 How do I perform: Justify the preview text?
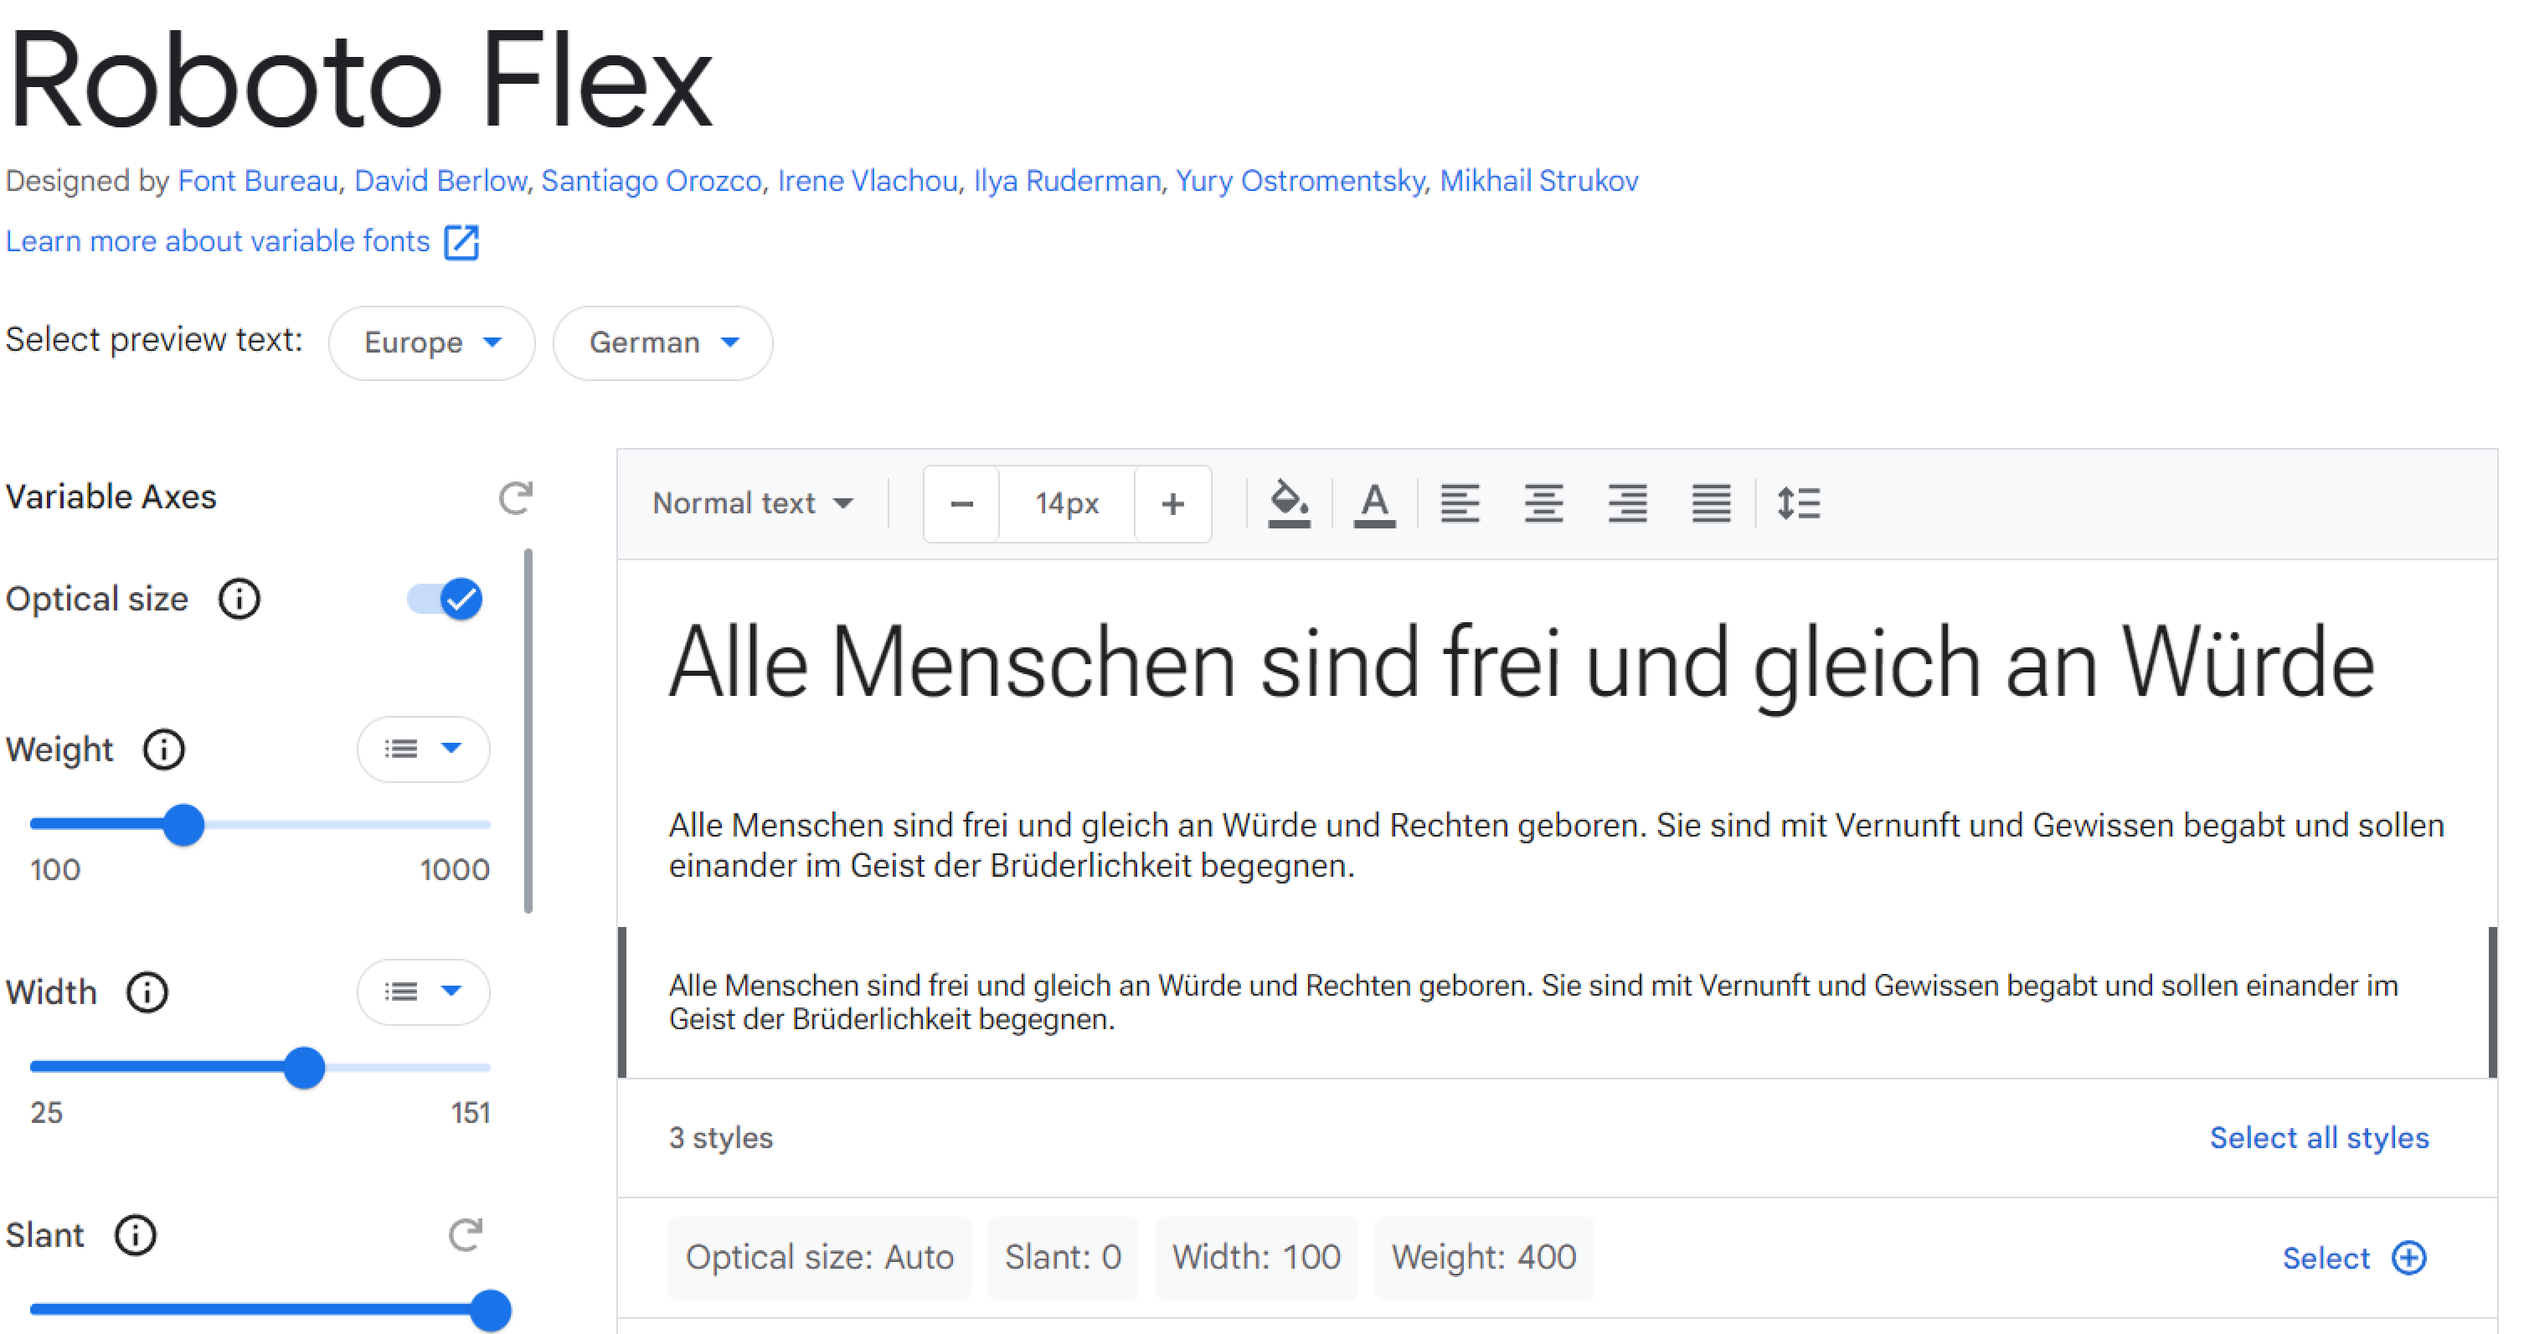(1711, 503)
